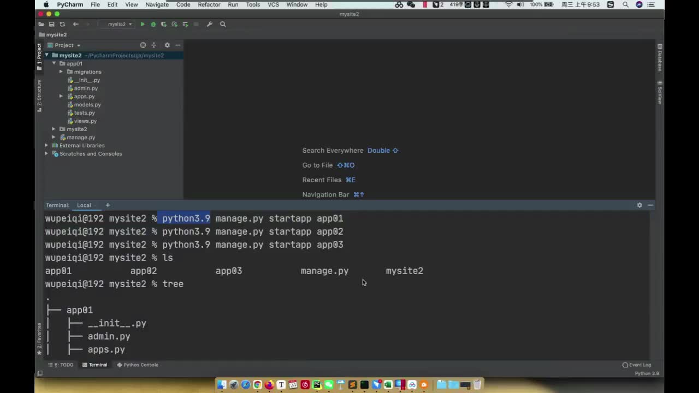Collapse the mysite2 project root node
The width and height of the screenshot is (699, 393).
coord(46,55)
